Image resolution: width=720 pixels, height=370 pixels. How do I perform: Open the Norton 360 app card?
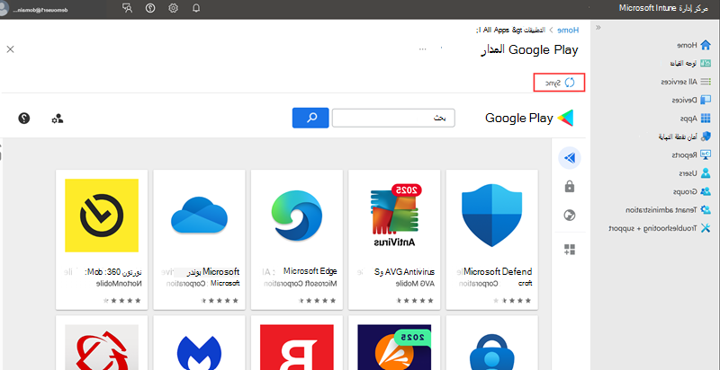102,240
